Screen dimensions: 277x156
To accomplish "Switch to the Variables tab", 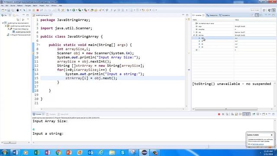I will pos(198,16).
